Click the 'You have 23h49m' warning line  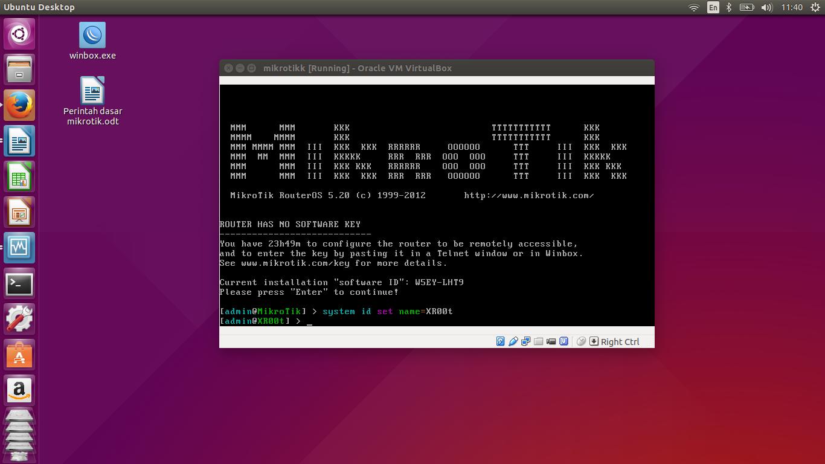coord(399,243)
